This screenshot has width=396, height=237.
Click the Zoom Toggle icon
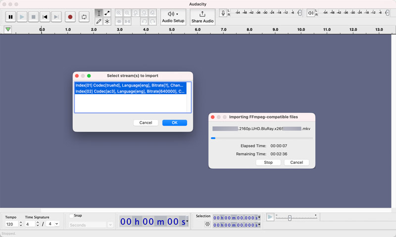pyautogui.click(x=152, y=13)
